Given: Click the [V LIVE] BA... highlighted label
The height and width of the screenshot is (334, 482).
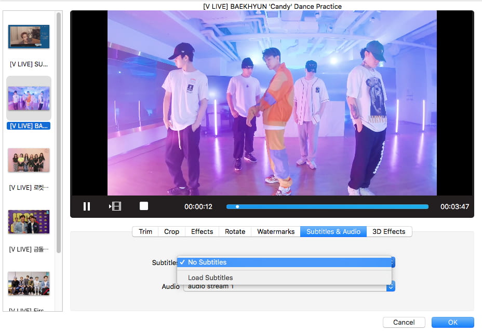Looking at the screenshot, I should click(29, 126).
